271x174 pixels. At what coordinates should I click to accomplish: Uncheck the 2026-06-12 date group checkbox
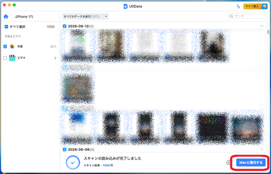pos(65,26)
